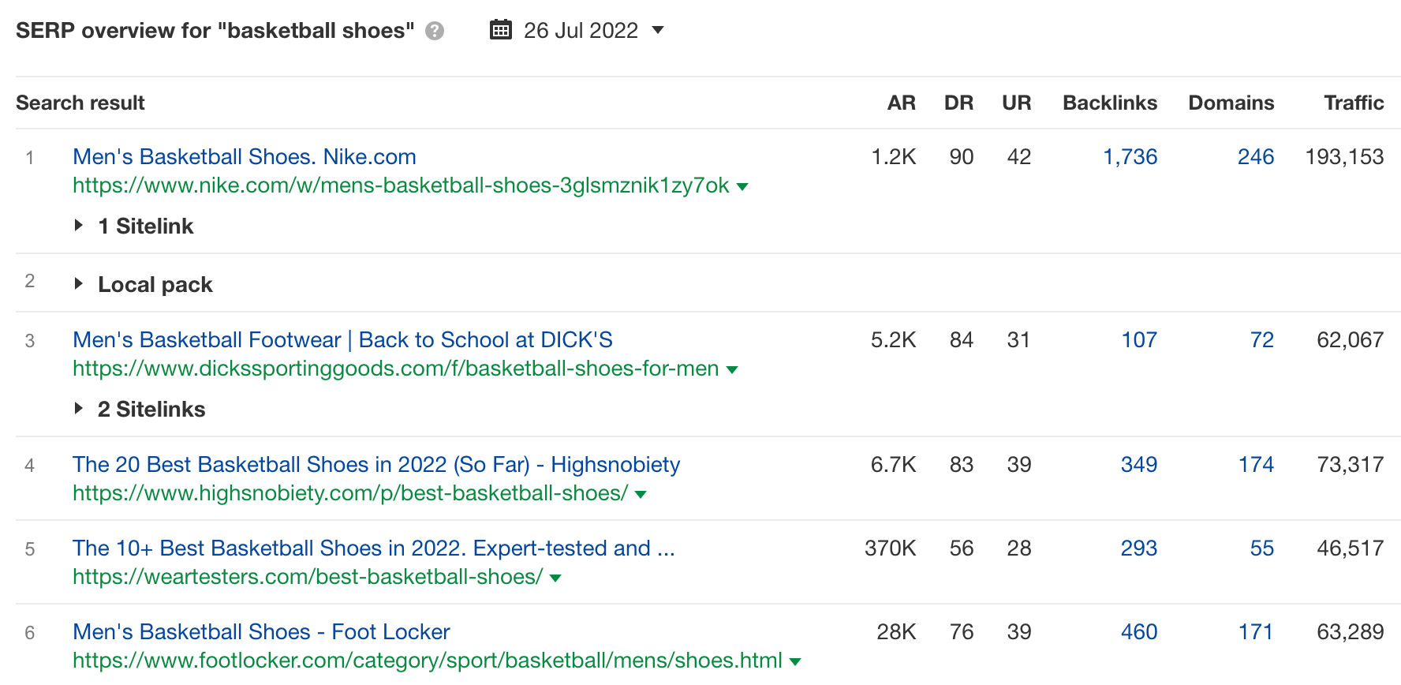View Nike's 1,736 backlinks

click(1131, 156)
